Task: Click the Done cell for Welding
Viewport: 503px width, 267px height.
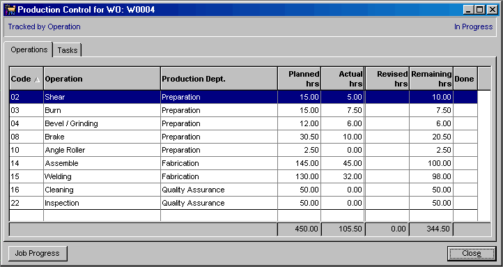Action: tap(465, 176)
